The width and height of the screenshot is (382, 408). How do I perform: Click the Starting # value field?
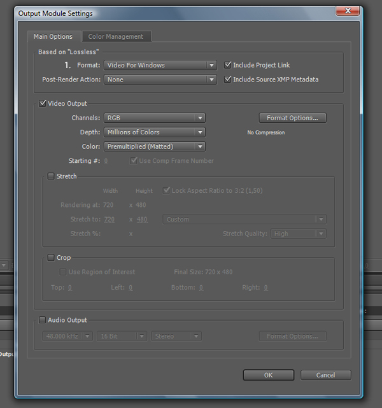point(106,161)
